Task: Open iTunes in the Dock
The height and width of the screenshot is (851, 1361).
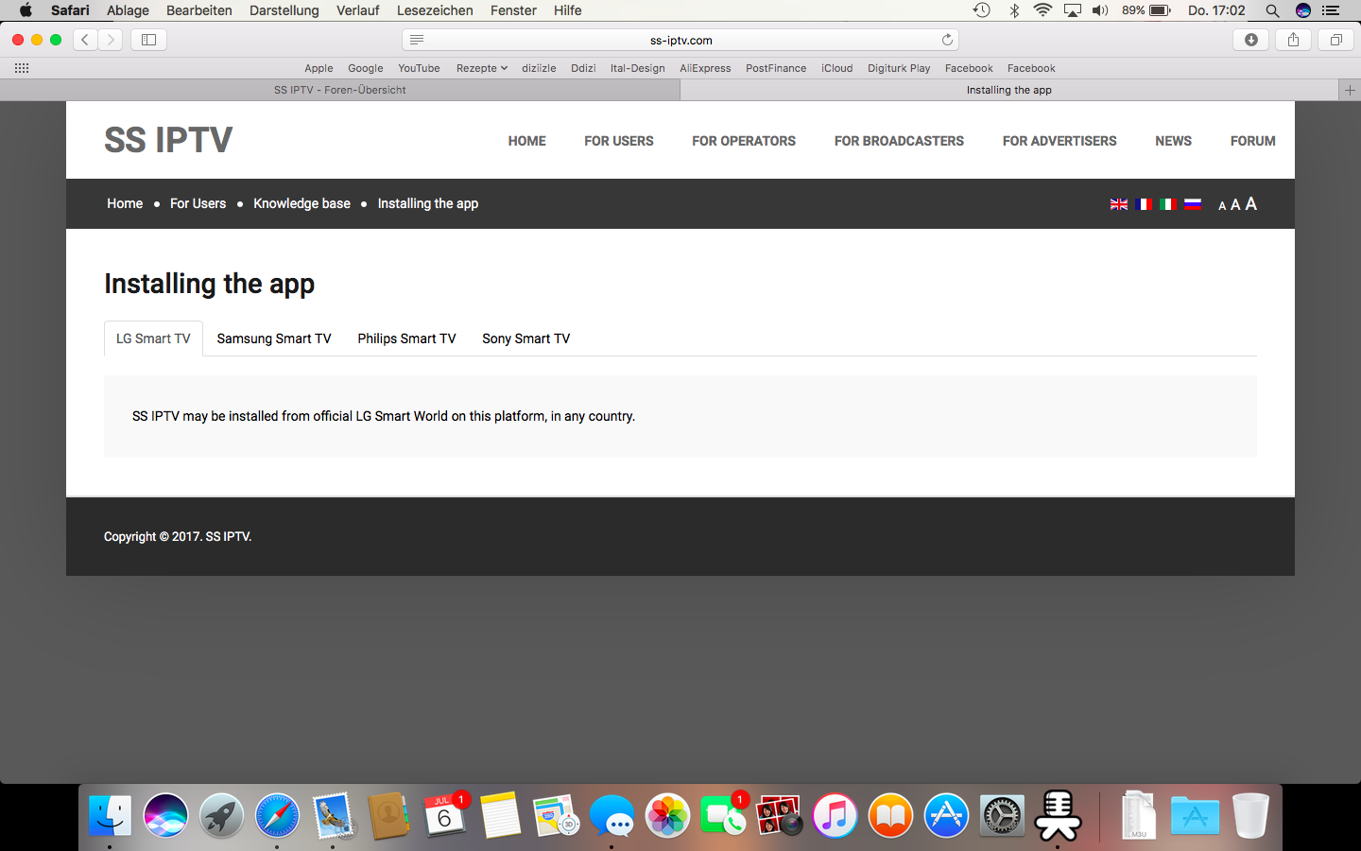Action: [835, 816]
